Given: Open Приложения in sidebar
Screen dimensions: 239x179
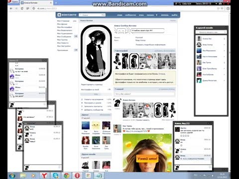Looking at the screenshot, I should [x=62, y=50].
